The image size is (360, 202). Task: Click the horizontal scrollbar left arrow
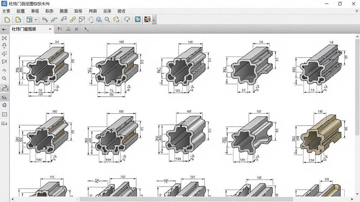click(x=13, y=199)
